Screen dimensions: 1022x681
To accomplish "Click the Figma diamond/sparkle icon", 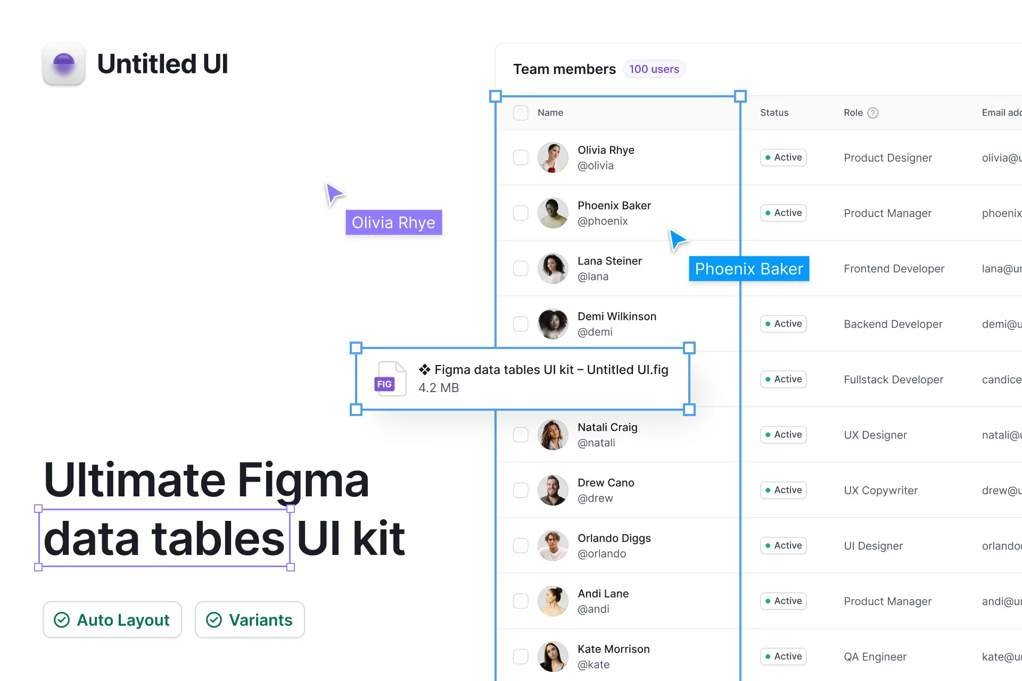I will 425,371.
